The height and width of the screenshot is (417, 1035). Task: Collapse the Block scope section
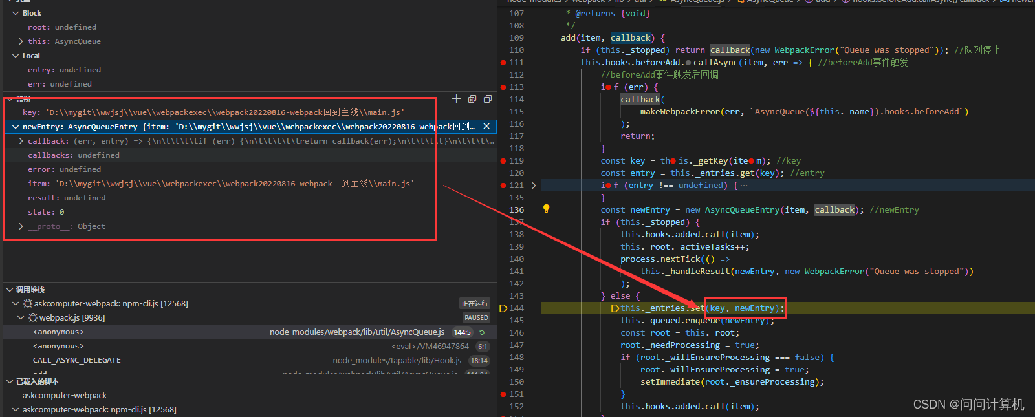coord(16,13)
